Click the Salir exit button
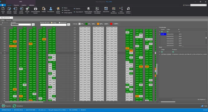 pyautogui.click(x=204, y=106)
